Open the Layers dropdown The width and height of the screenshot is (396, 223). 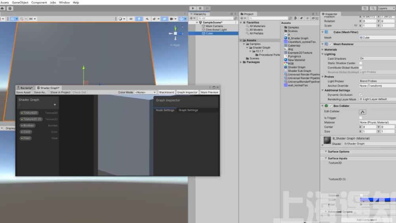click(386, 8)
